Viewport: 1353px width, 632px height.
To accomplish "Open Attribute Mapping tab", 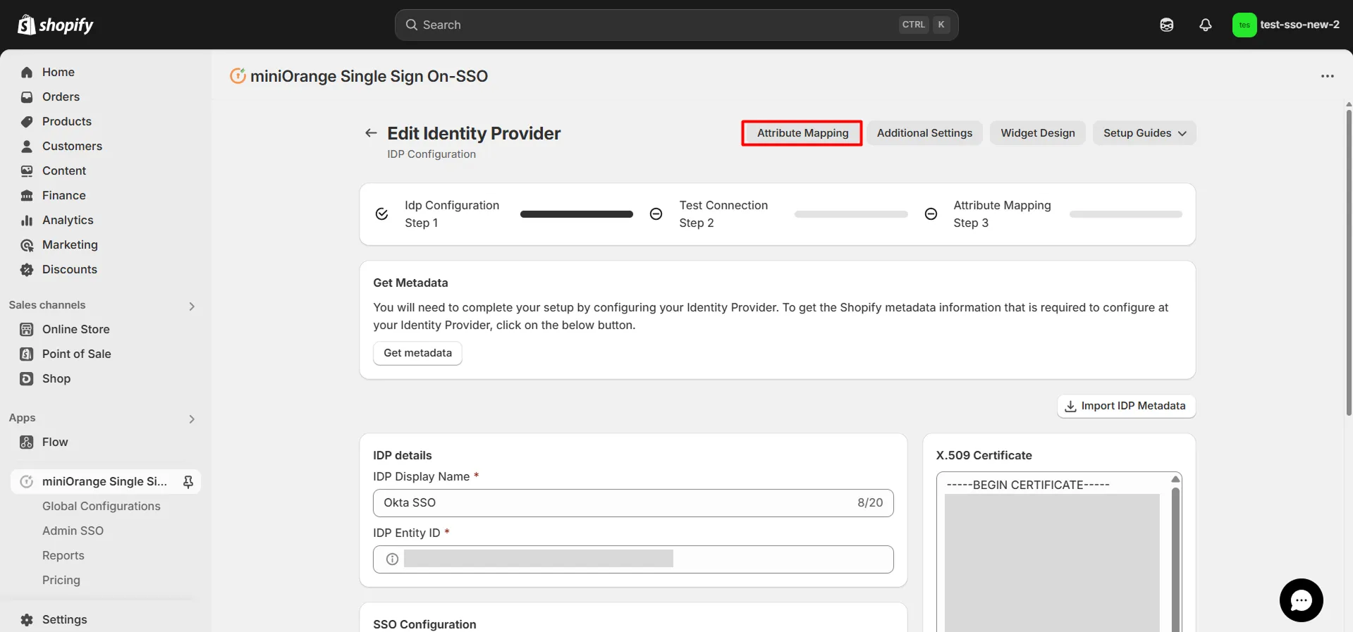I will click(802, 133).
